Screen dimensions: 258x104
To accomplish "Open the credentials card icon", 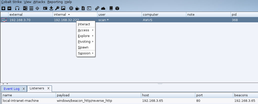I will pos(45,8).
